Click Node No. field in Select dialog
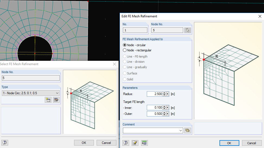Image resolution: width=264 pixels, height=148 pixels. [31, 78]
